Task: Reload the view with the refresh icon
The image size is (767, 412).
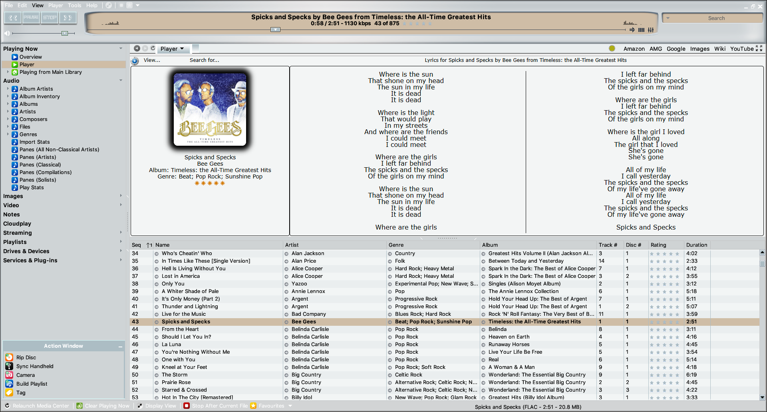Action: [153, 48]
